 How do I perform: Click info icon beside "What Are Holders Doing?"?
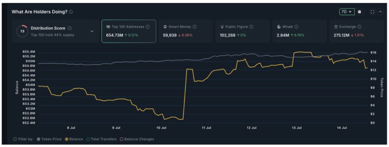pos(71,12)
